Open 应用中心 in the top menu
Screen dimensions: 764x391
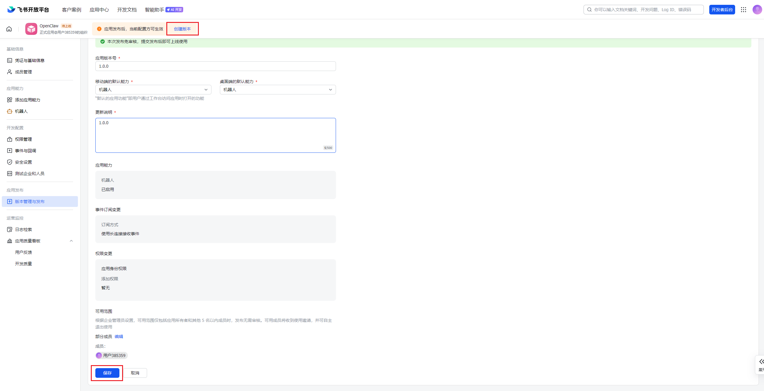(x=99, y=10)
